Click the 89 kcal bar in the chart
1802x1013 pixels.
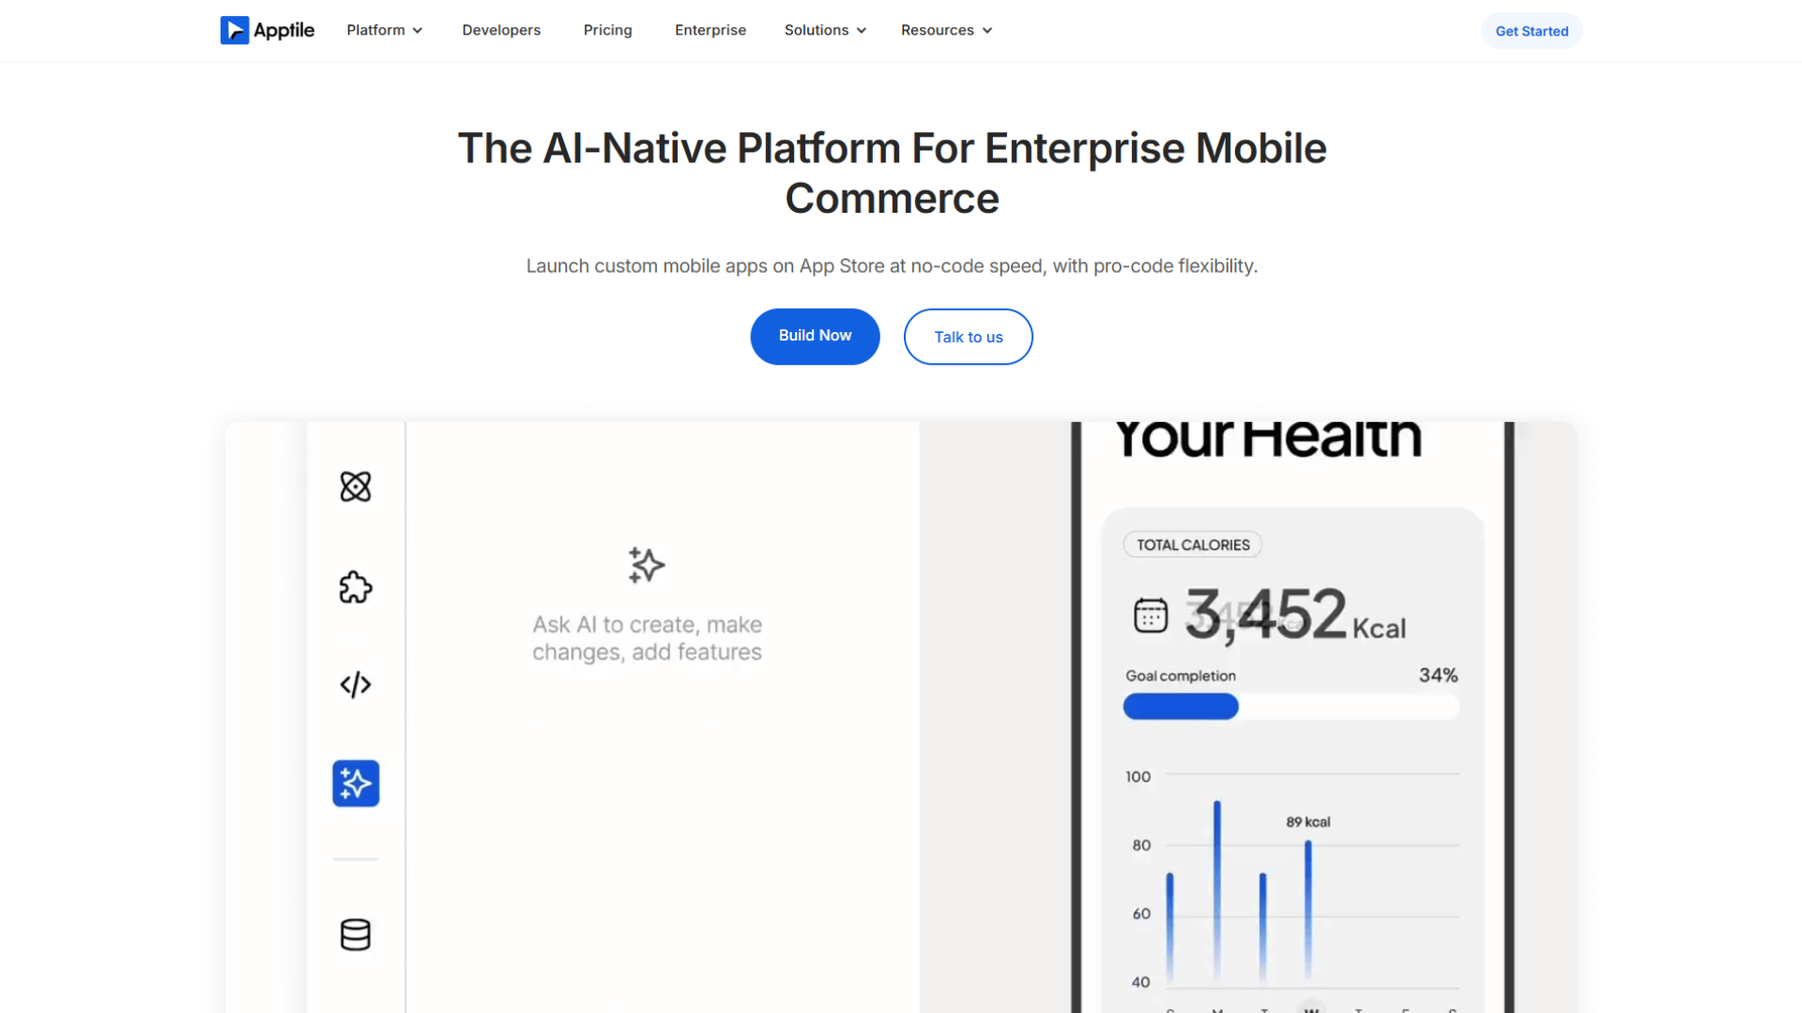[x=1308, y=908]
